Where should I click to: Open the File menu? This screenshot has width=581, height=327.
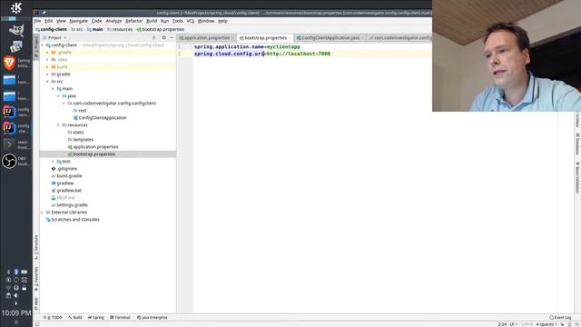pos(38,21)
